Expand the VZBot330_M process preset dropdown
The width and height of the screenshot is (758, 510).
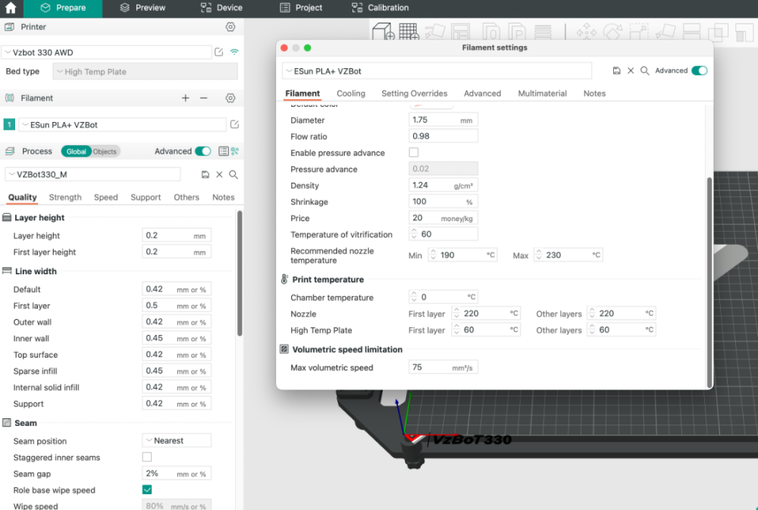pos(92,174)
